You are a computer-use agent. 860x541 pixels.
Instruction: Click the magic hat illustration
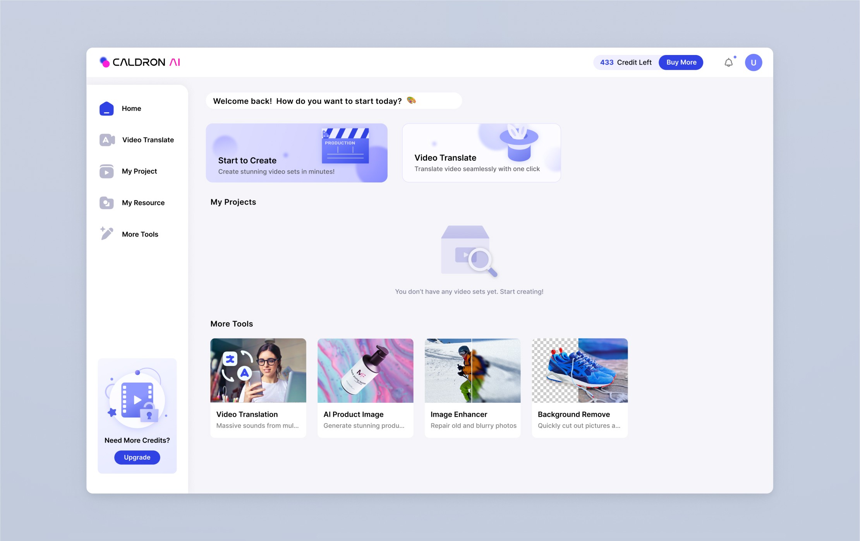click(519, 143)
